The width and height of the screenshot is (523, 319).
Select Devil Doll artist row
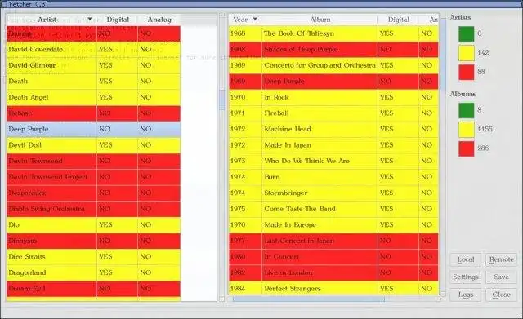click(x=93, y=145)
